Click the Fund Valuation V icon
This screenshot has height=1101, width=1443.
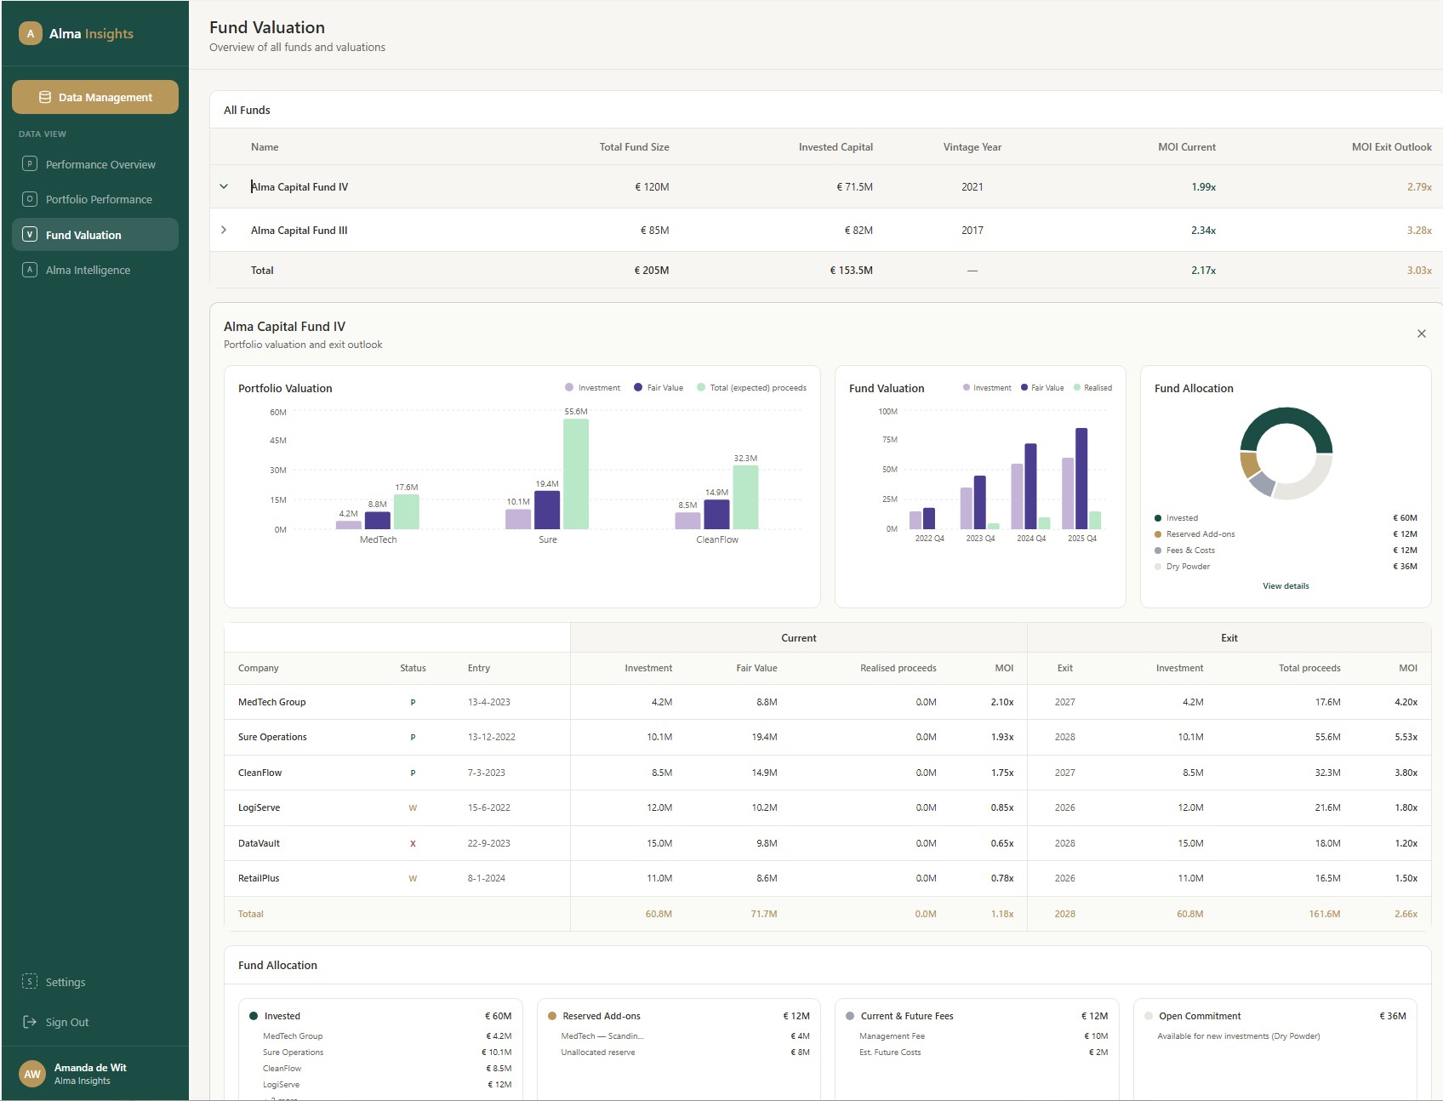(x=30, y=234)
